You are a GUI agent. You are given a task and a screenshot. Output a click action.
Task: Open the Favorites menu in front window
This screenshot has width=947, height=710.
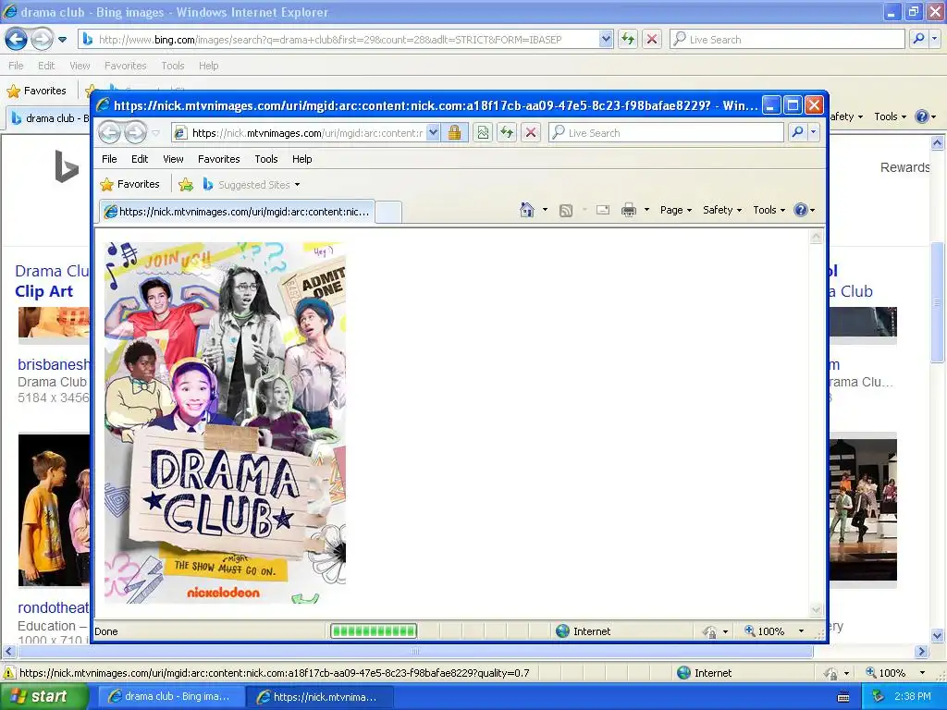[x=218, y=159]
